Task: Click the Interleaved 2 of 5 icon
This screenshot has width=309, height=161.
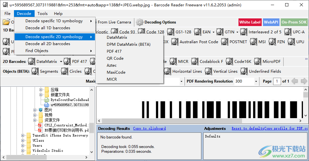Action: pyautogui.click(x=244, y=32)
